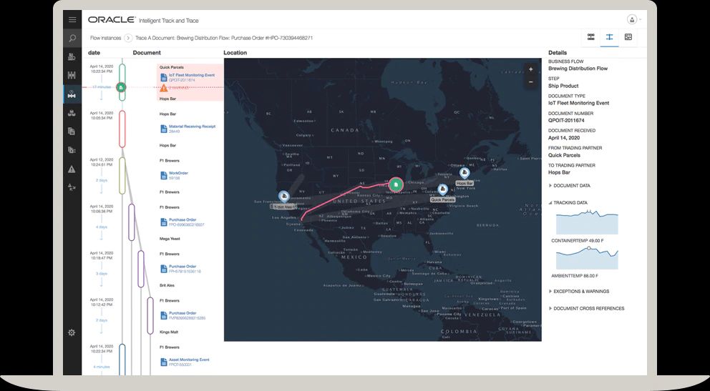Switch to the dashboard grid view icon

(628, 37)
